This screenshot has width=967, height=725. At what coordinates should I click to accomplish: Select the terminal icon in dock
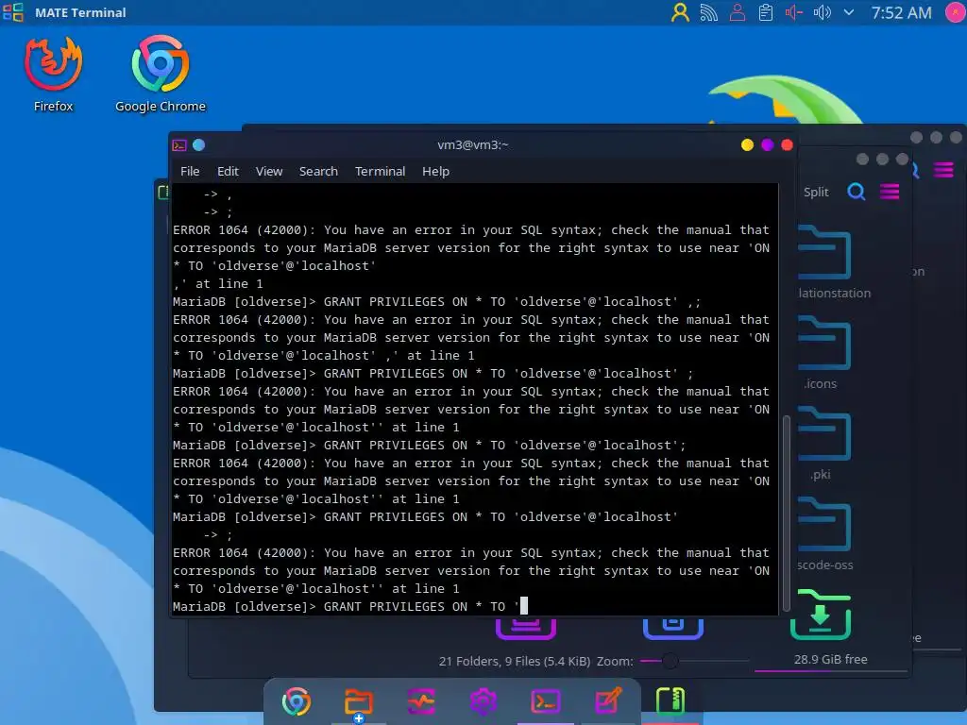[x=546, y=701]
